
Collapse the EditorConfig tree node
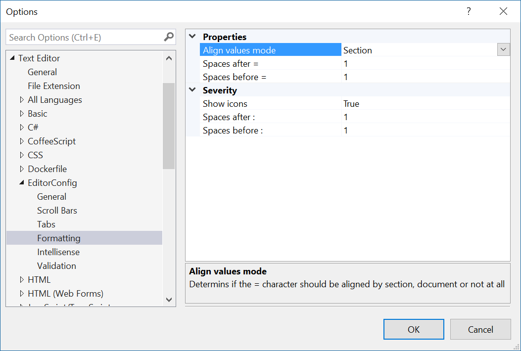21,183
